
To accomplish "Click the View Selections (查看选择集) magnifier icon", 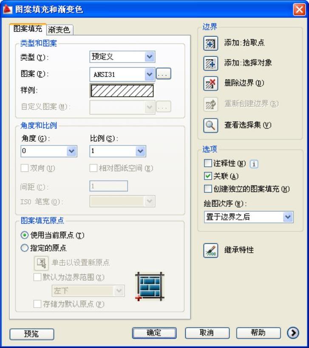I will pyautogui.click(x=210, y=126).
